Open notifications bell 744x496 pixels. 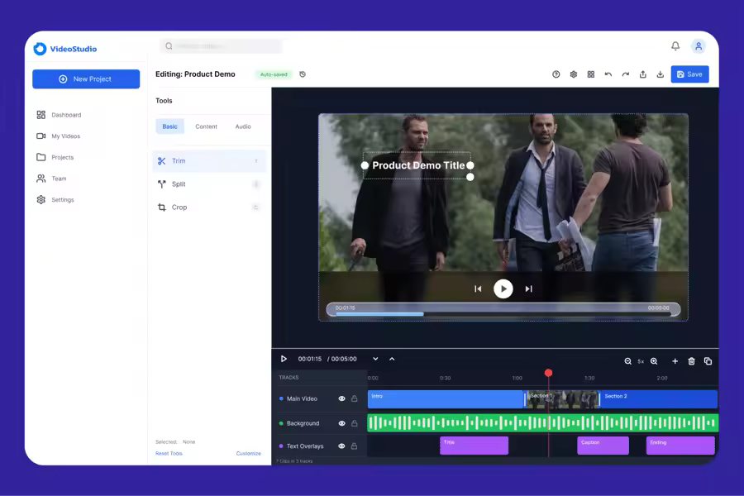click(675, 46)
